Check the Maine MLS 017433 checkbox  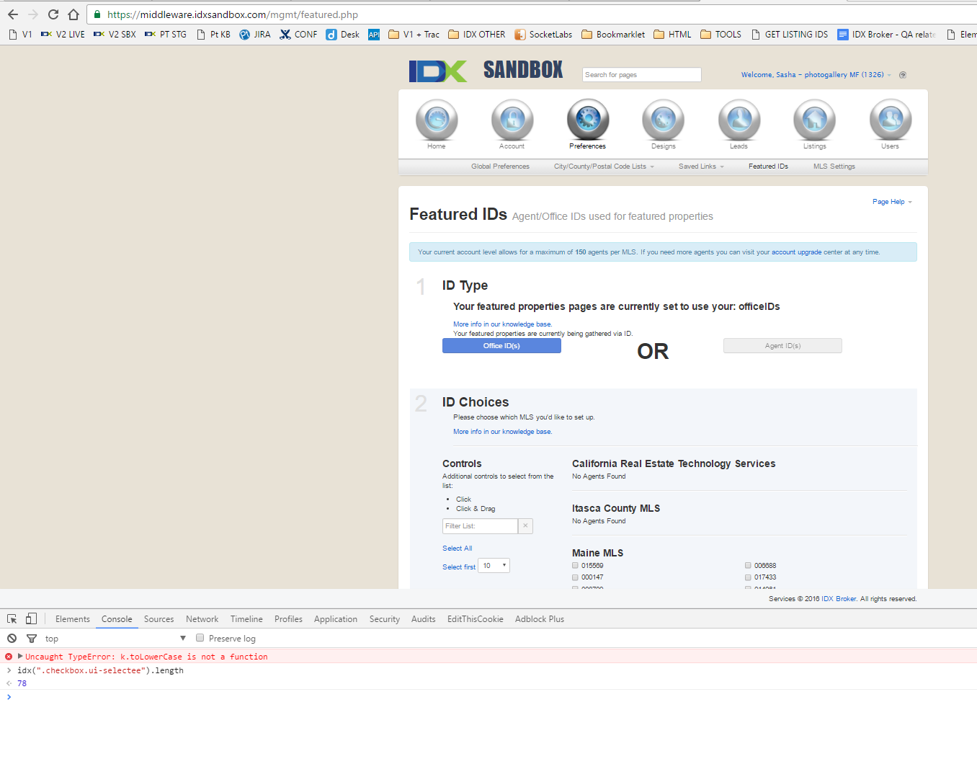pos(748,577)
